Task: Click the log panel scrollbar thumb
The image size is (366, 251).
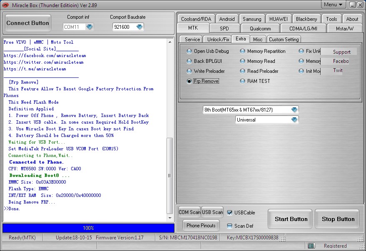Action: [x=170, y=176]
